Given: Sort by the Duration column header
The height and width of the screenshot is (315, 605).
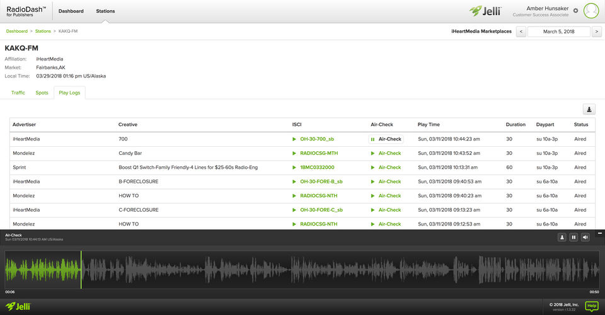Looking at the screenshot, I should (x=516, y=125).
